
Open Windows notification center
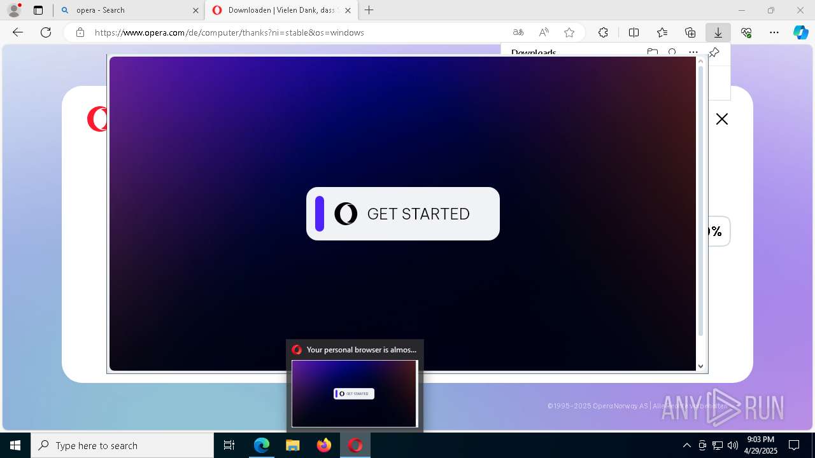(x=794, y=445)
